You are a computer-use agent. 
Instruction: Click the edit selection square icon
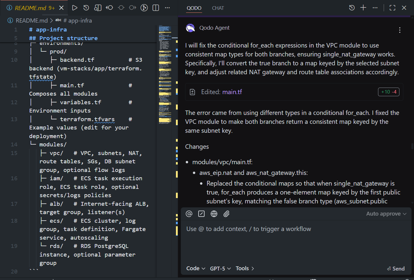[x=202, y=214]
